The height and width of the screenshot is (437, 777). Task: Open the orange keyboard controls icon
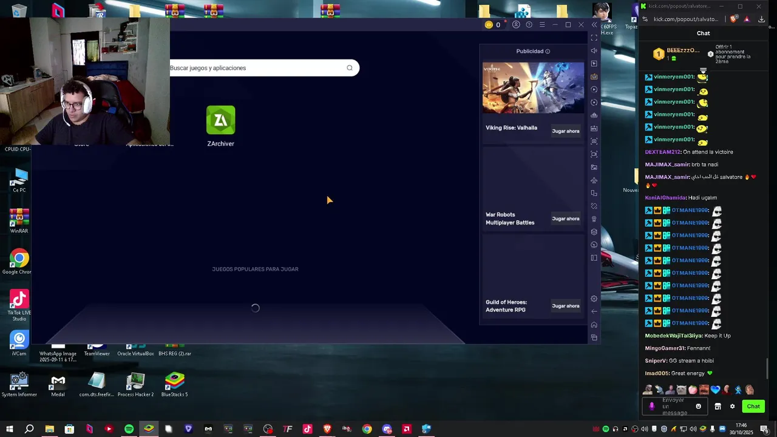[594, 76]
